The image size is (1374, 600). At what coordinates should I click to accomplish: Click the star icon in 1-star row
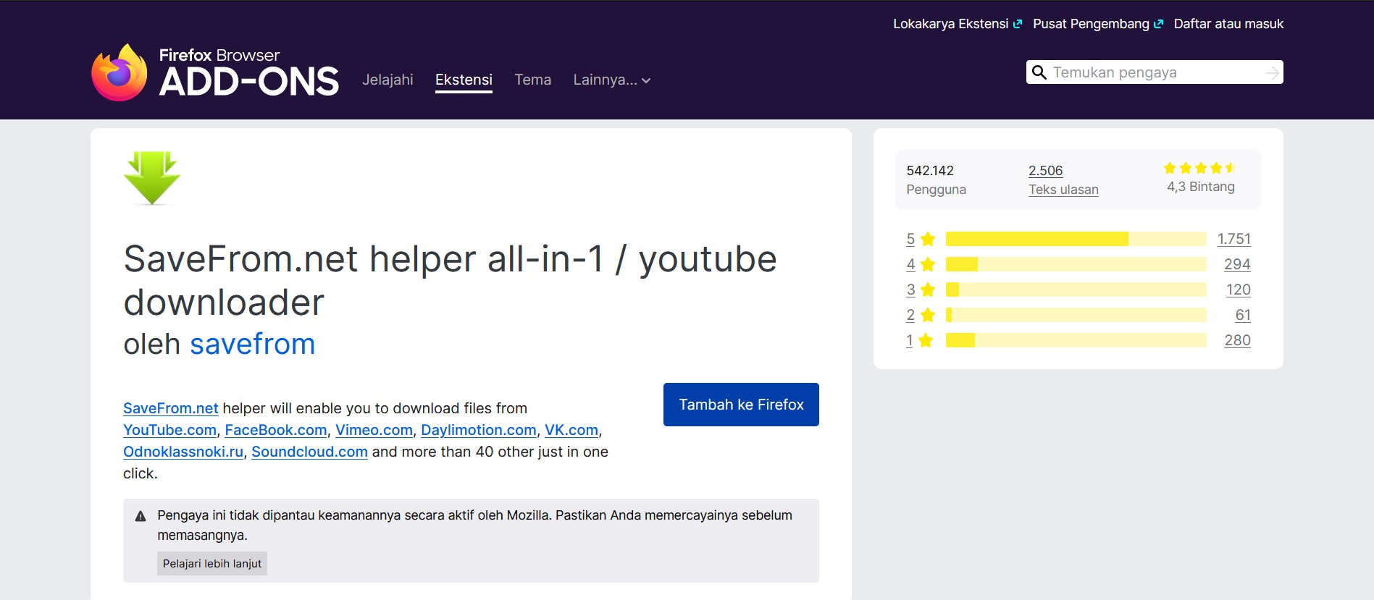point(926,340)
